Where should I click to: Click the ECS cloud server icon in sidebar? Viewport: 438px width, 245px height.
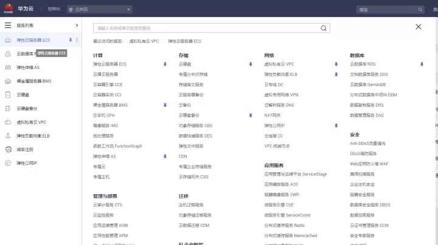pyautogui.click(x=8, y=40)
